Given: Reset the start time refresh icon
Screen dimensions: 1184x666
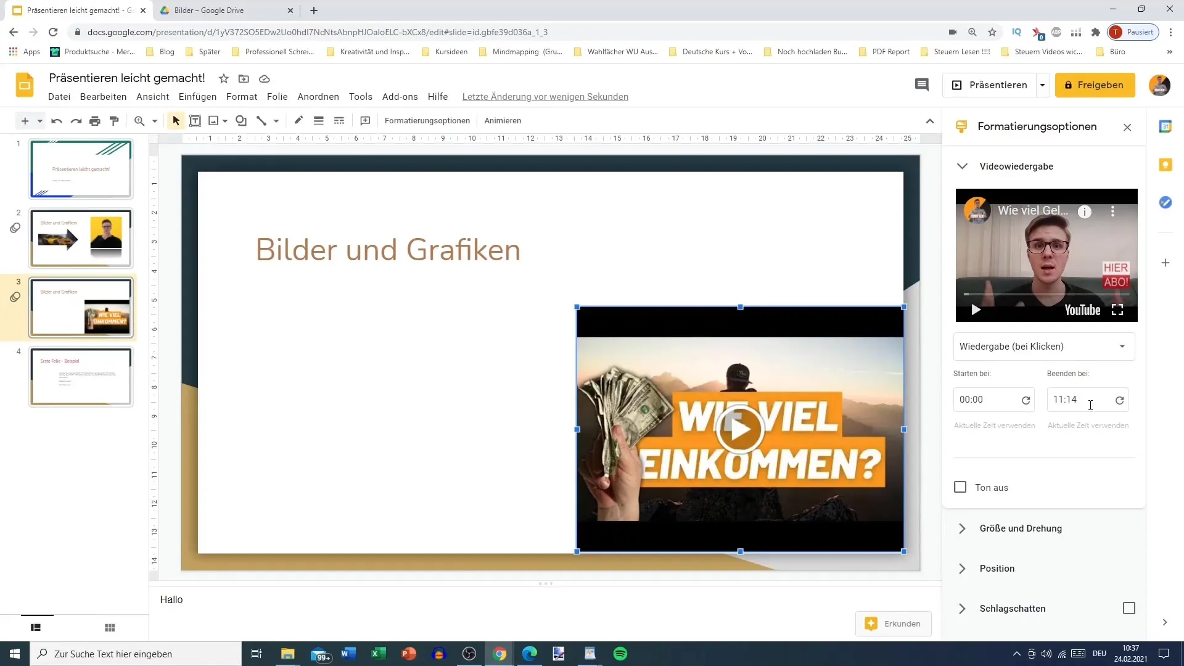Looking at the screenshot, I should point(1026,400).
